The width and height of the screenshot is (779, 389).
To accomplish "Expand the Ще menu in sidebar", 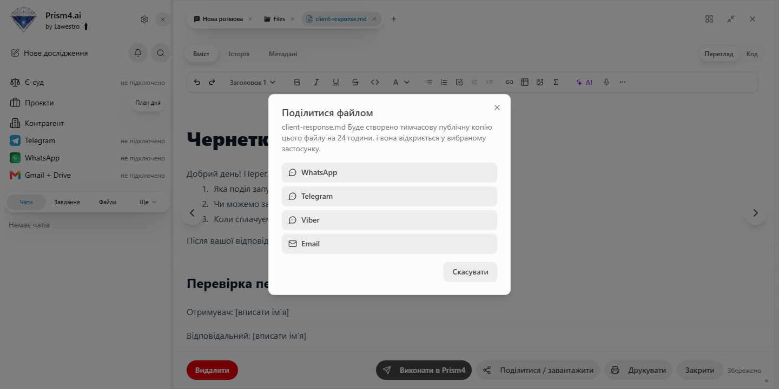I will tap(148, 202).
